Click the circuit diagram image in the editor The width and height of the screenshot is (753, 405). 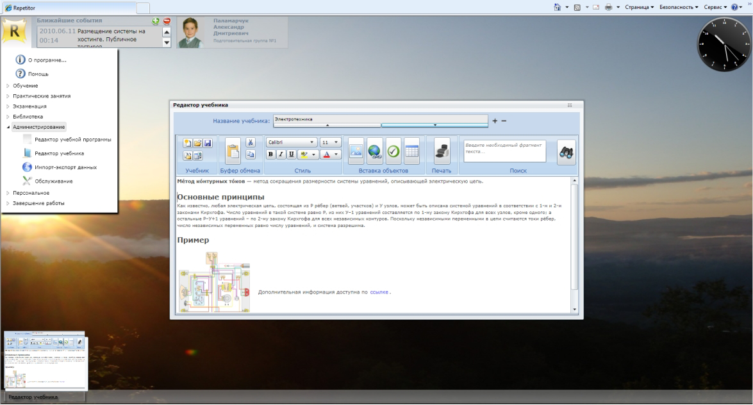pyautogui.click(x=214, y=282)
